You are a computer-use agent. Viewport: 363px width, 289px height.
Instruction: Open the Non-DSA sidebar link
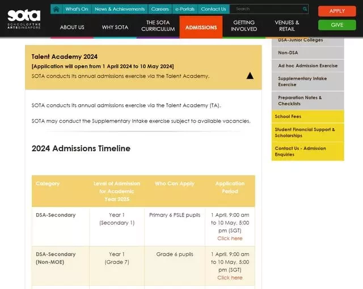point(307,53)
